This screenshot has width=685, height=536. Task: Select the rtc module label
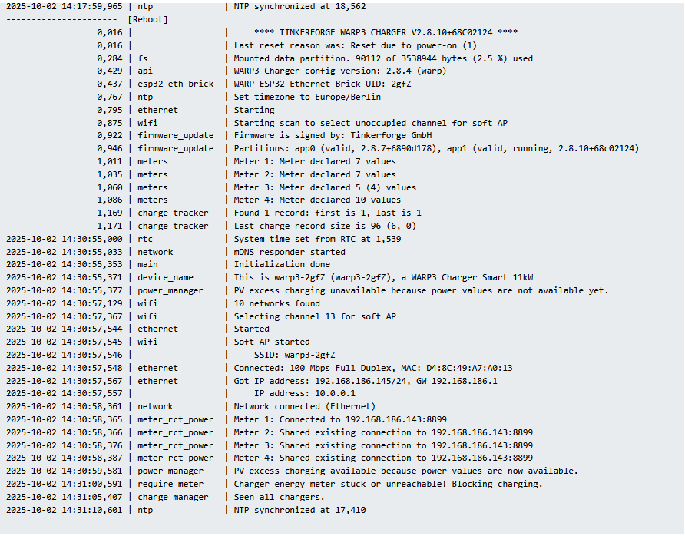click(x=146, y=239)
